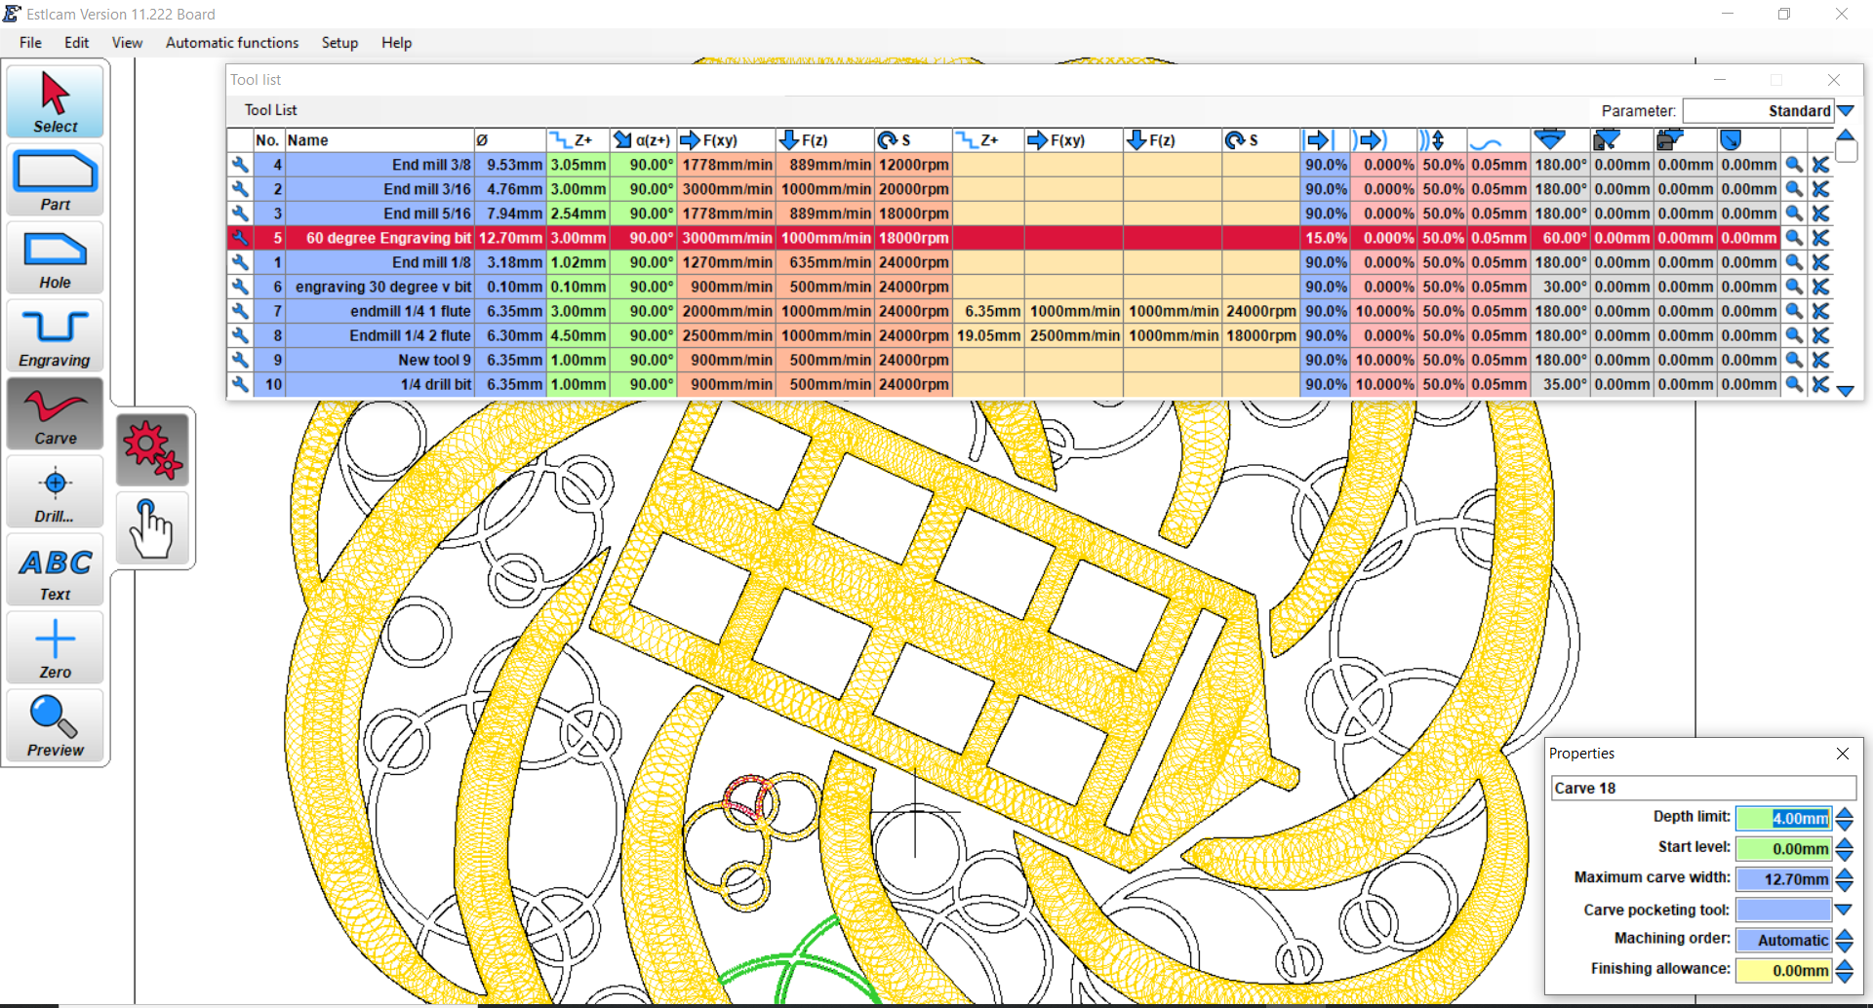Click the hand pointer manual carve icon

pos(152,527)
